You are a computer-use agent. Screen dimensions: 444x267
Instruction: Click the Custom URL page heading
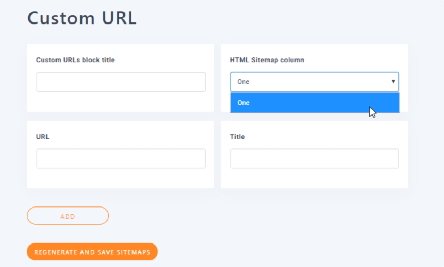point(82,18)
